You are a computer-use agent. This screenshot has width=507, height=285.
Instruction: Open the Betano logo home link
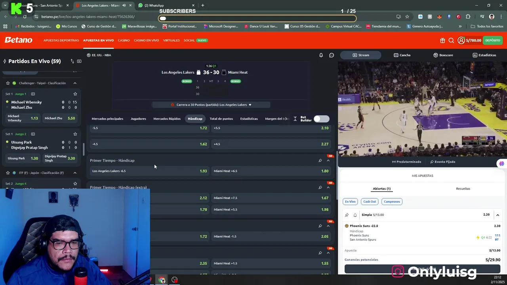[x=18, y=40]
